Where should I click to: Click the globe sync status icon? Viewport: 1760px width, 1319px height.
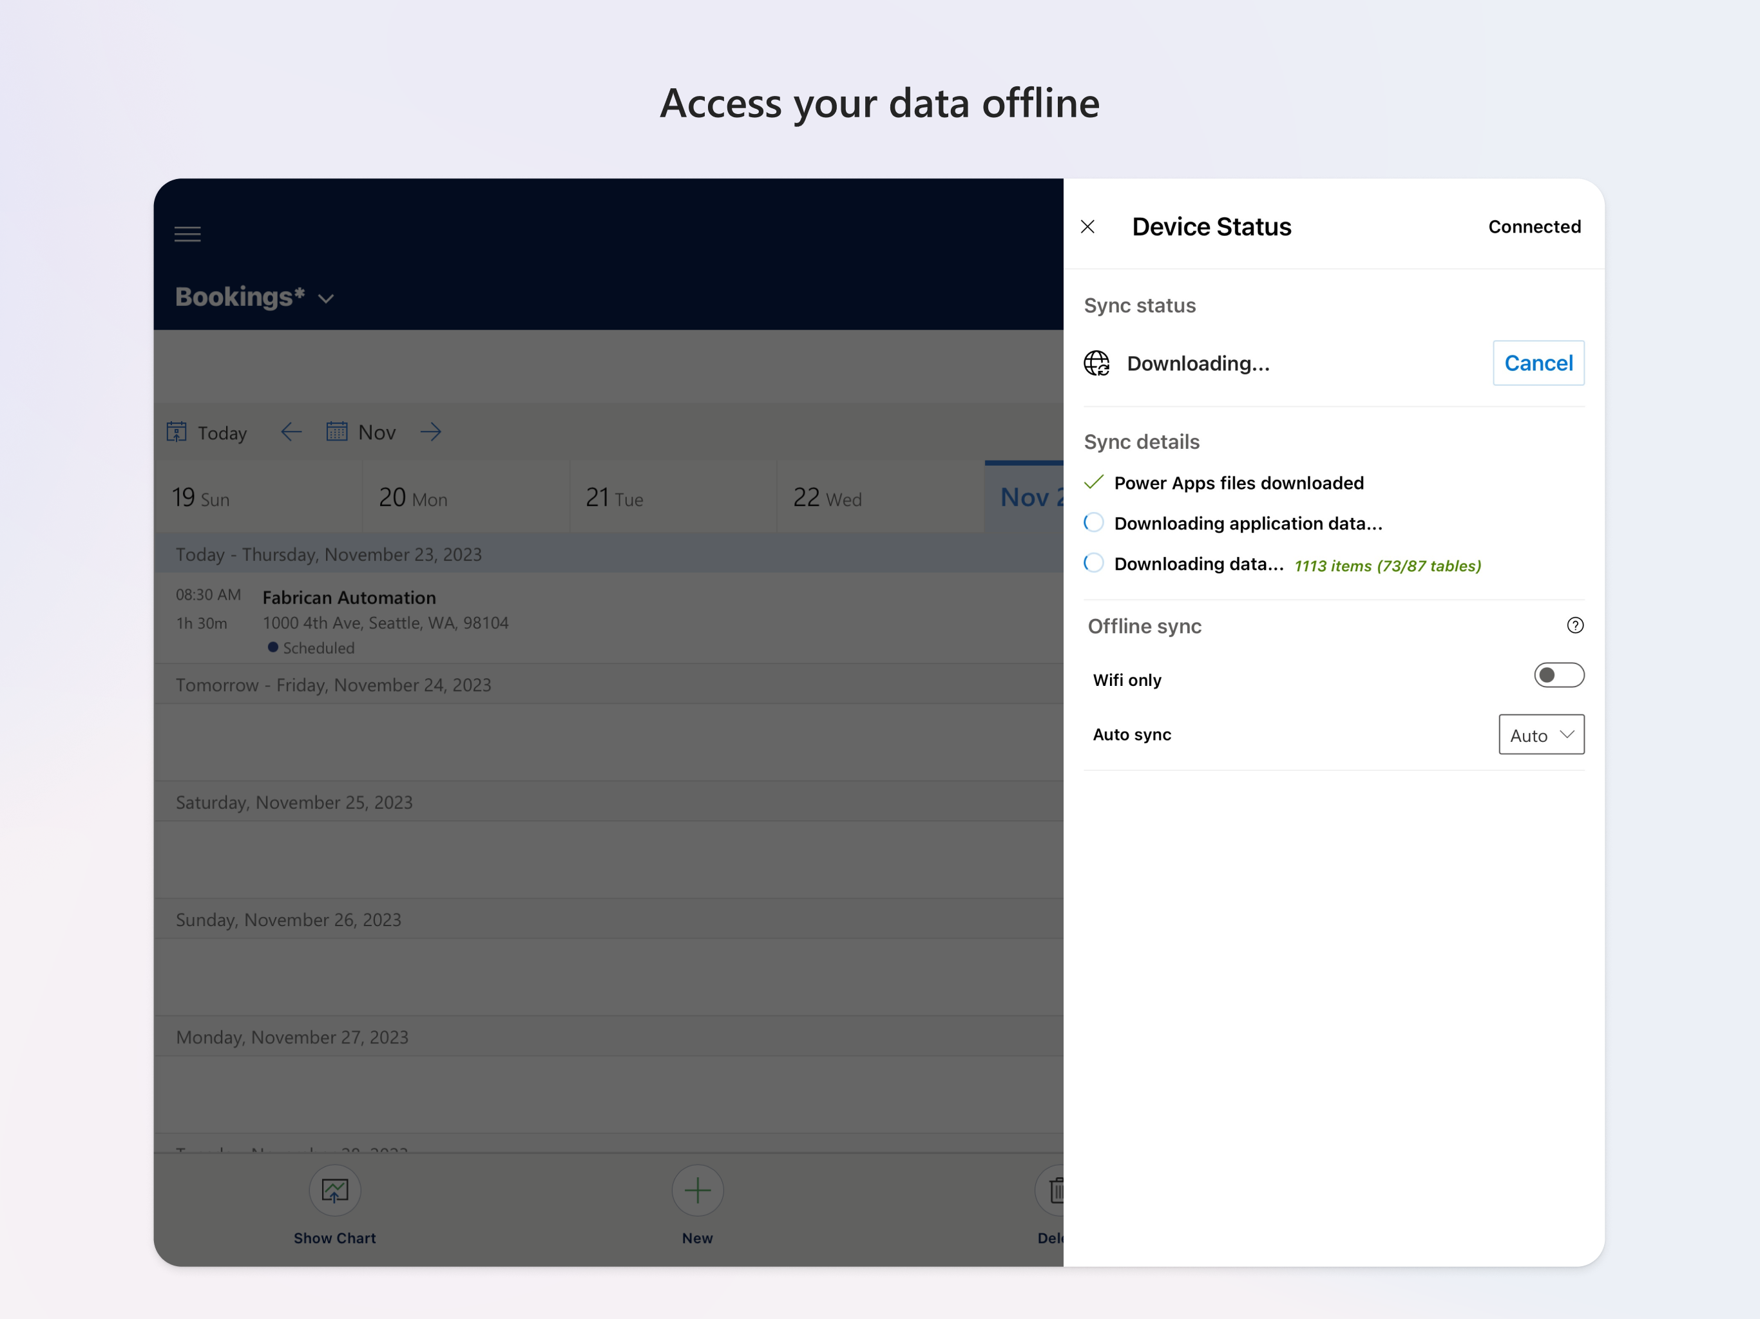1096,363
